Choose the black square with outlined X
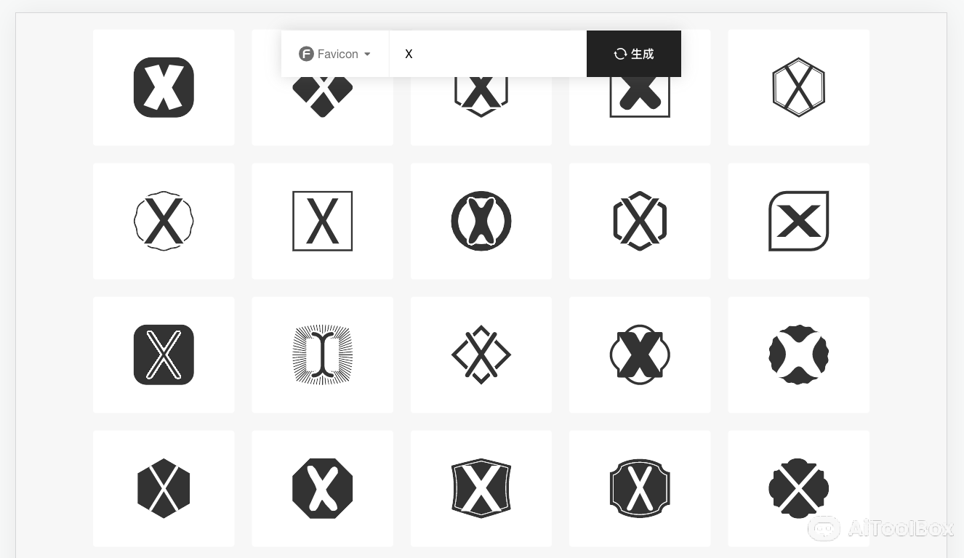 pyautogui.click(x=164, y=355)
